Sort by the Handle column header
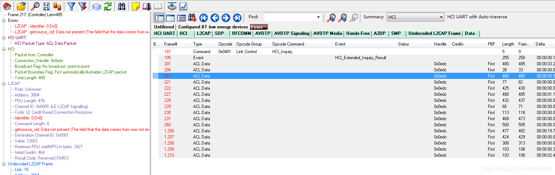The image size is (555, 175). (440, 44)
